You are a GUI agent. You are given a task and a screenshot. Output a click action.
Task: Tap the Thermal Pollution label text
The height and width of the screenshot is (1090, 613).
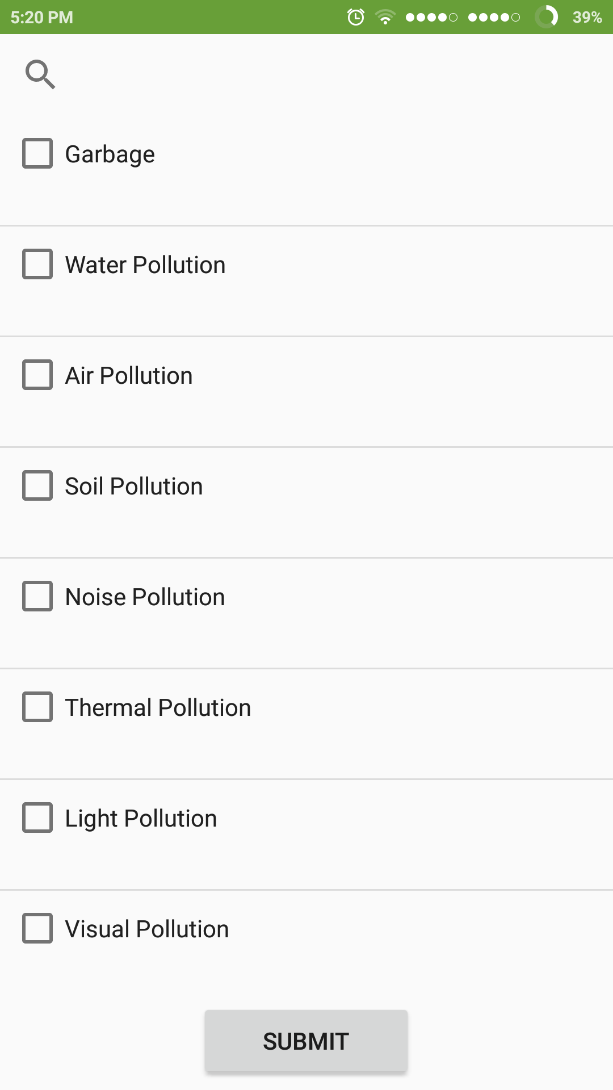[x=158, y=708]
